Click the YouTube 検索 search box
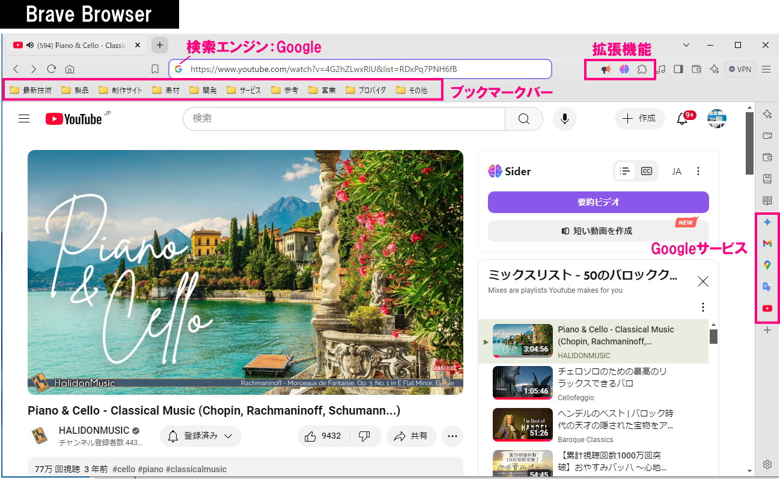 coord(344,119)
